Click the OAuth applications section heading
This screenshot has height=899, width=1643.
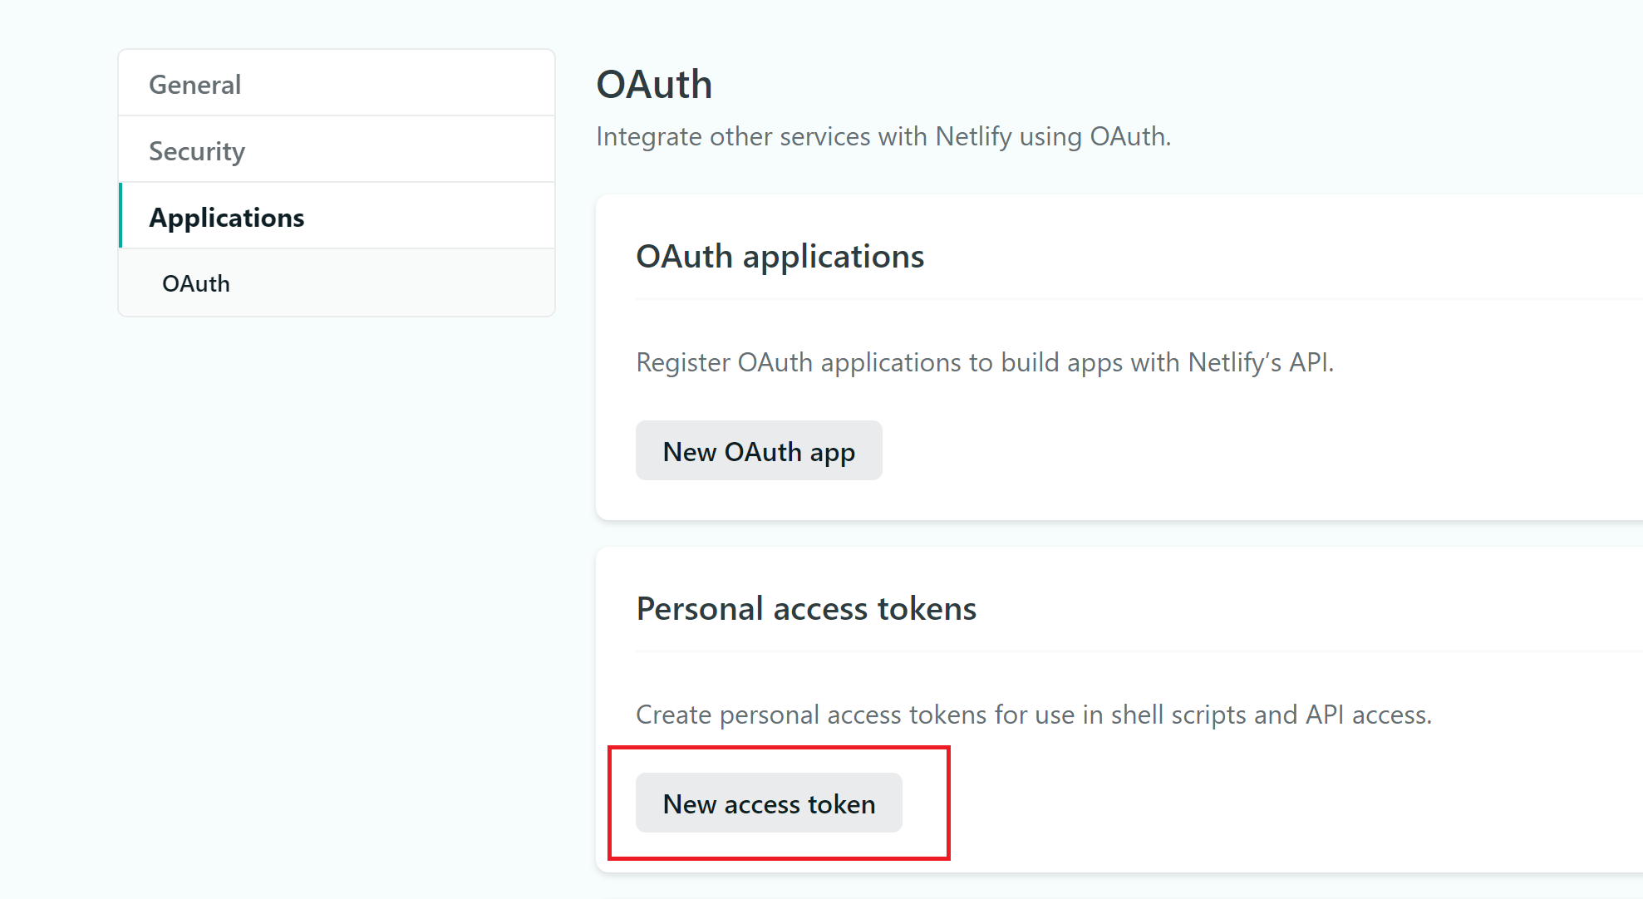[x=780, y=257]
